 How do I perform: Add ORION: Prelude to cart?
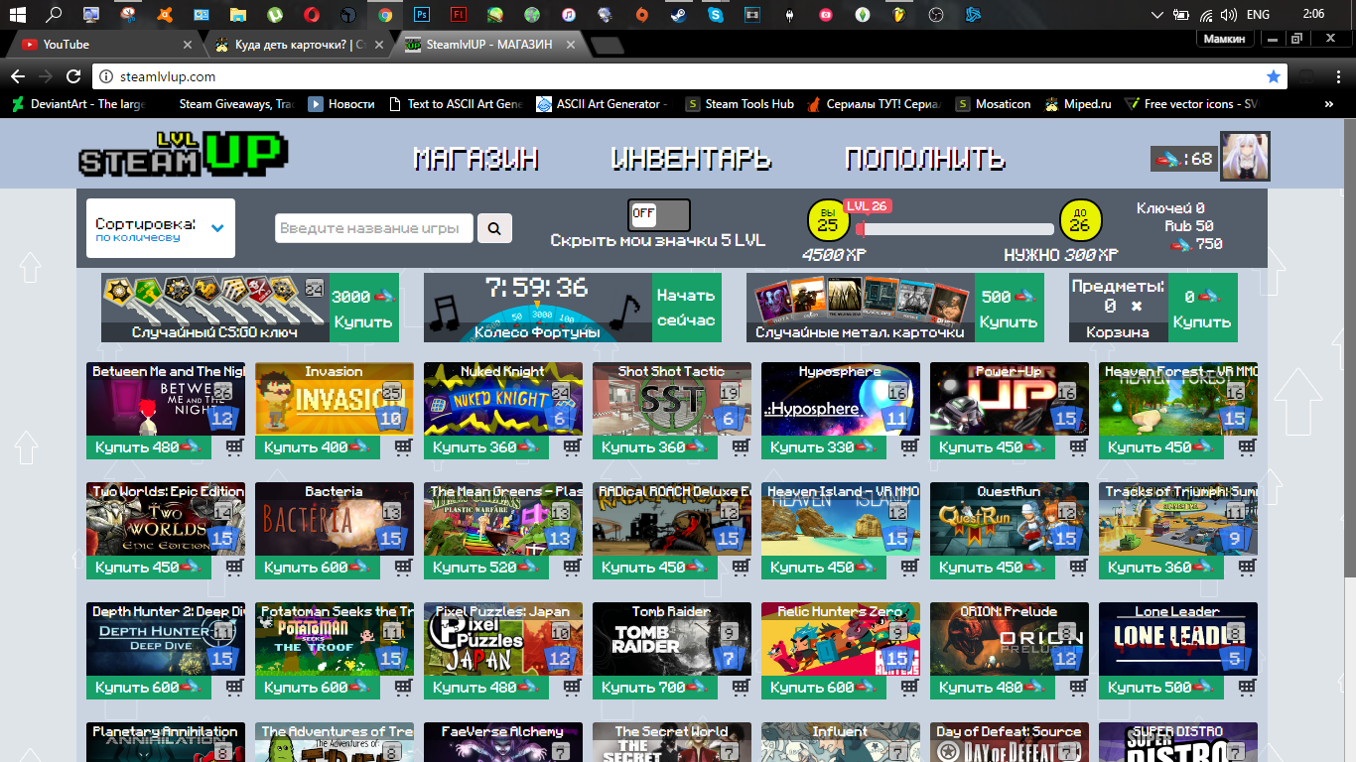tap(1078, 688)
